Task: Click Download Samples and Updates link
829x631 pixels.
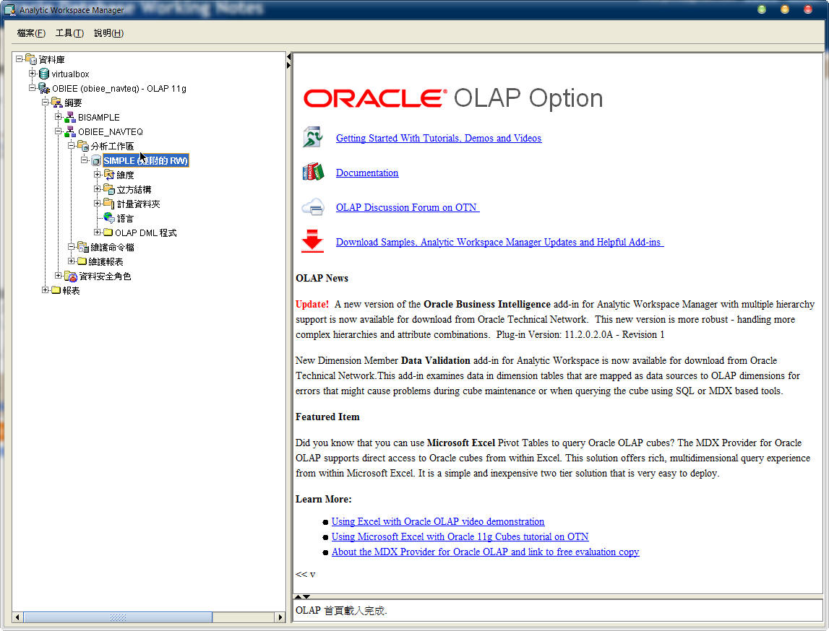Action: 499,241
